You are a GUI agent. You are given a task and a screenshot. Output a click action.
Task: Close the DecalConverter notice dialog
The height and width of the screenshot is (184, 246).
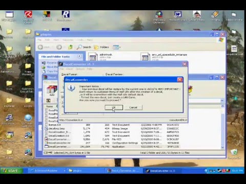coord(180,80)
